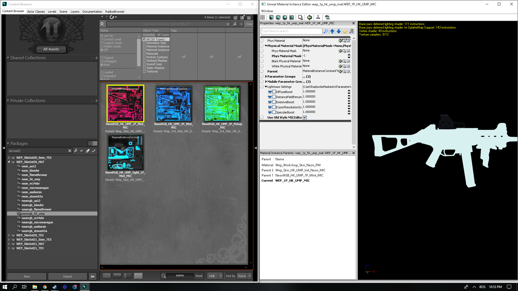Check the Static Meshes object type filter
Screen dimensions: 518x291
point(144,68)
